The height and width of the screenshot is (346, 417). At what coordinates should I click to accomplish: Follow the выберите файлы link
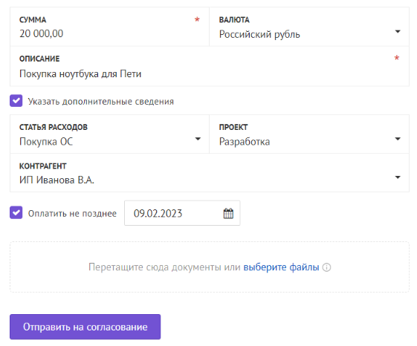point(281,267)
